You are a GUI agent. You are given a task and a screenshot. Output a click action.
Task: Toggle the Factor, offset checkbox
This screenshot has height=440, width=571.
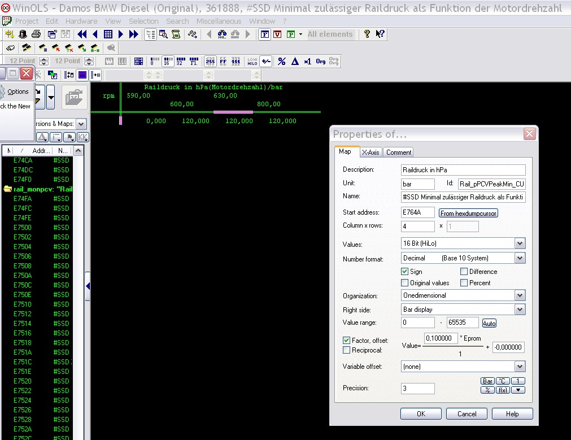coord(346,340)
